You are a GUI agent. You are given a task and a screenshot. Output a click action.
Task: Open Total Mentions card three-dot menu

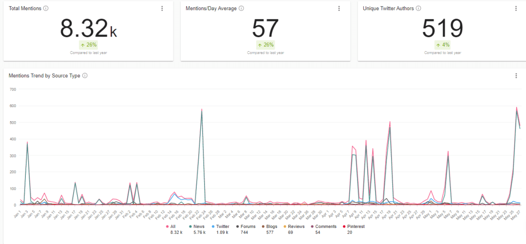click(x=162, y=8)
